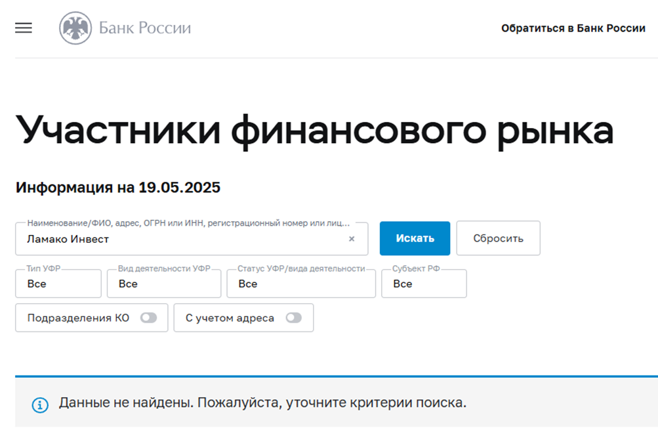Image resolution: width=658 pixels, height=439 pixels.
Task: Click the info icon in the notification
Action: click(40, 405)
